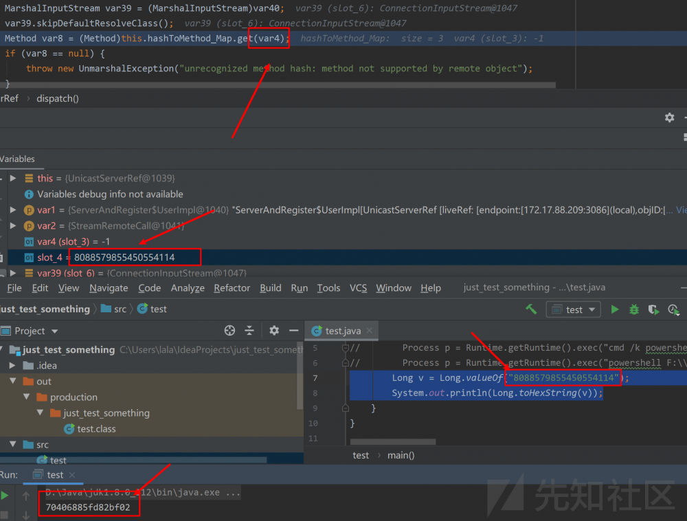
Task: Click the Build project hammer icon
Action: pyautogui.click(x=531, y=310)
